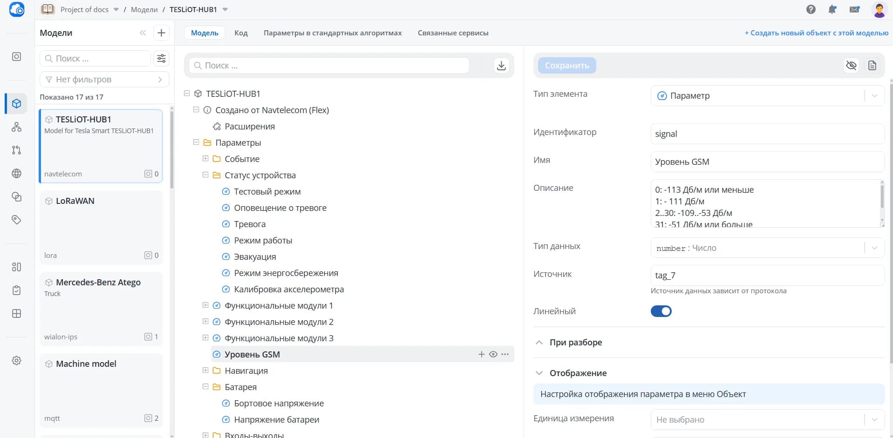Toggle the Линейный switch
This screenshot has width=893, height=438.
[x=661, y=311]
